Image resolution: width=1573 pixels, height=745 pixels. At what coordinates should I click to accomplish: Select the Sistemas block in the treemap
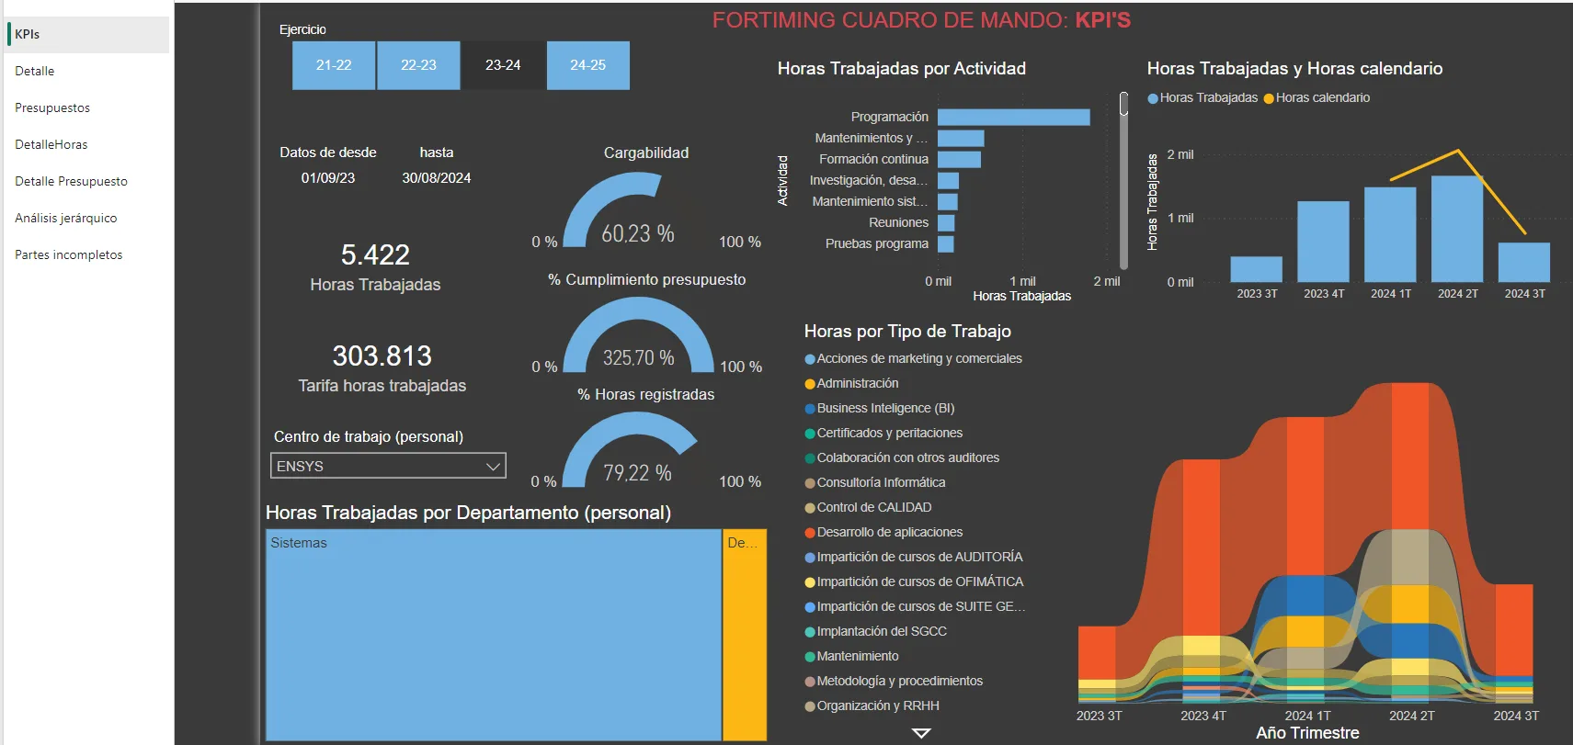coord(494,635)
